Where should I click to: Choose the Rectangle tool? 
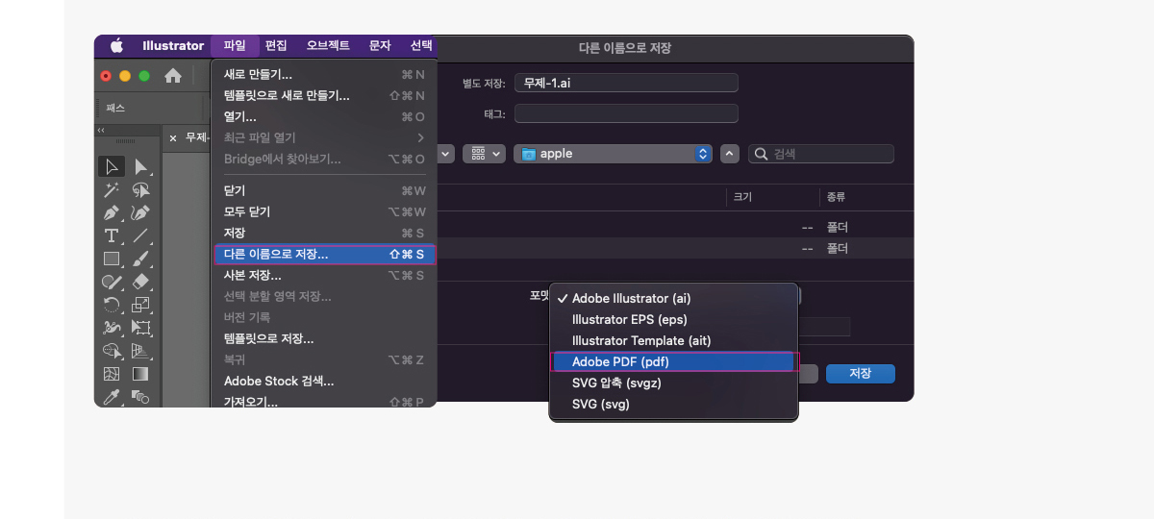point(112,259)
